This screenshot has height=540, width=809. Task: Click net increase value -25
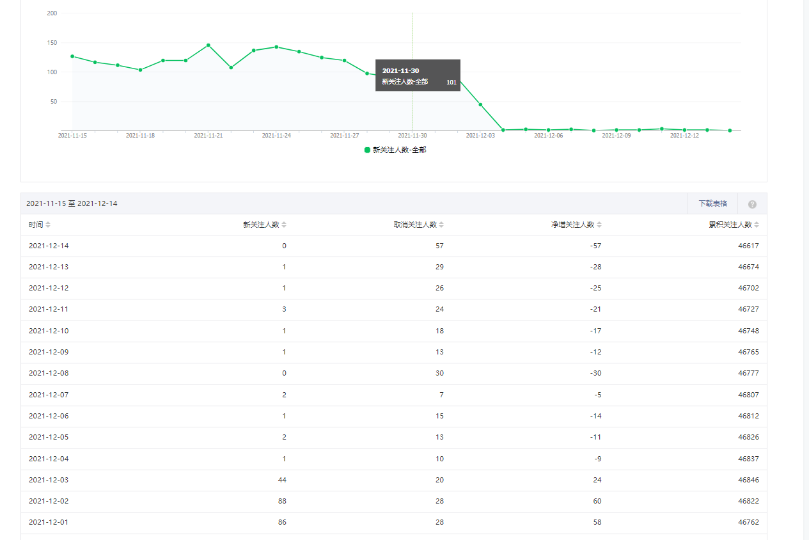(595, 288)
